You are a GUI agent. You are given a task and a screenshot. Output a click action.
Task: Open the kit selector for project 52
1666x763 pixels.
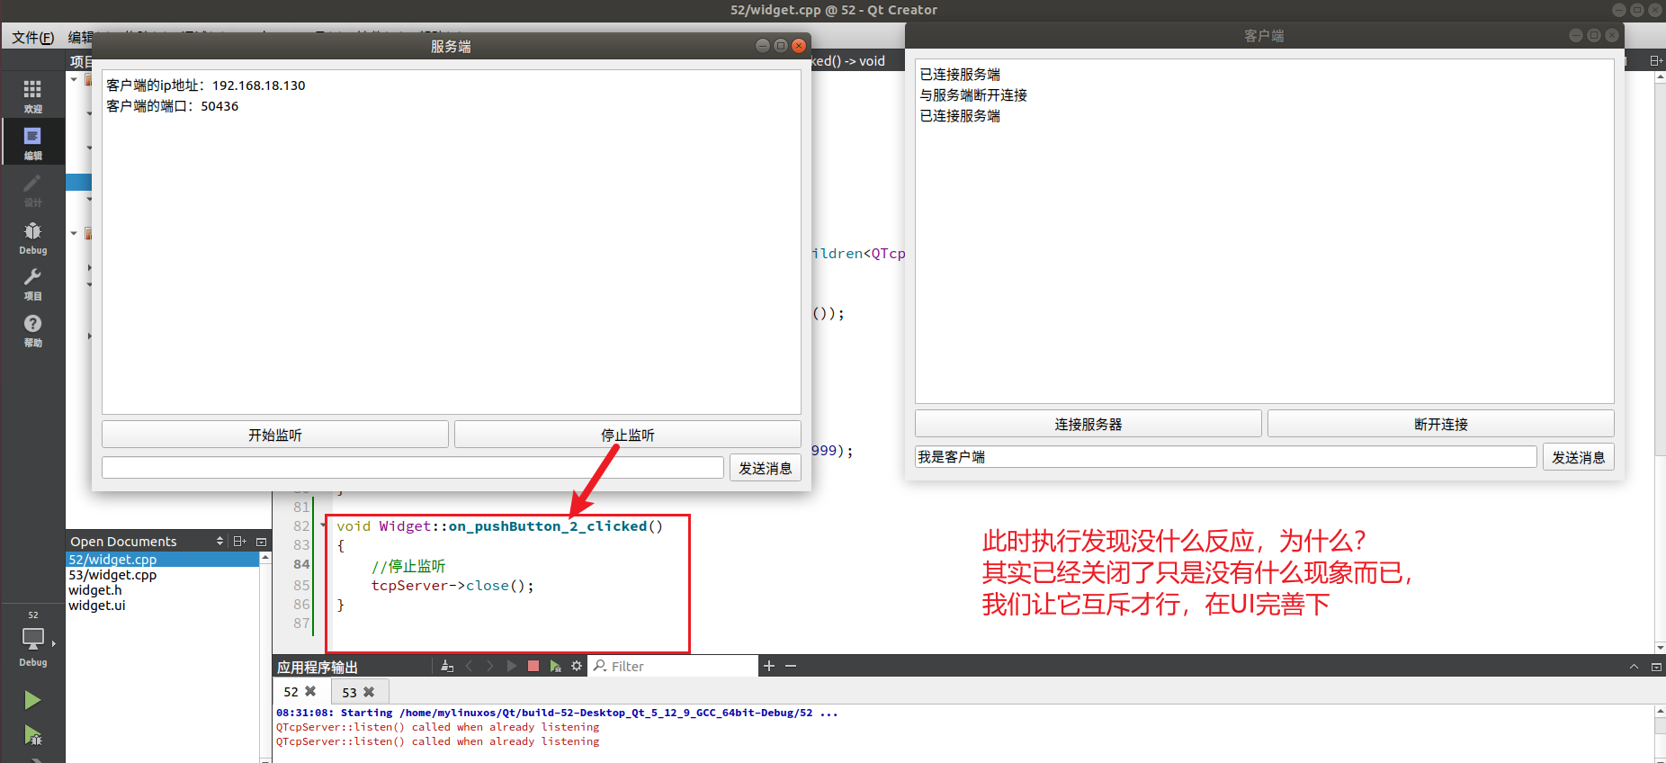[x=32, y=639]
